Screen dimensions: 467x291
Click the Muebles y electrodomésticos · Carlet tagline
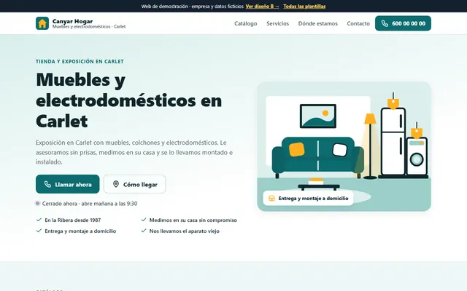point(89,27)
